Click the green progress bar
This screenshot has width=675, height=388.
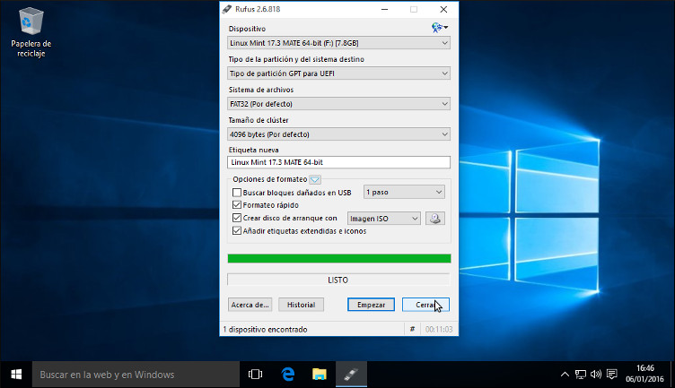(339, 258)
